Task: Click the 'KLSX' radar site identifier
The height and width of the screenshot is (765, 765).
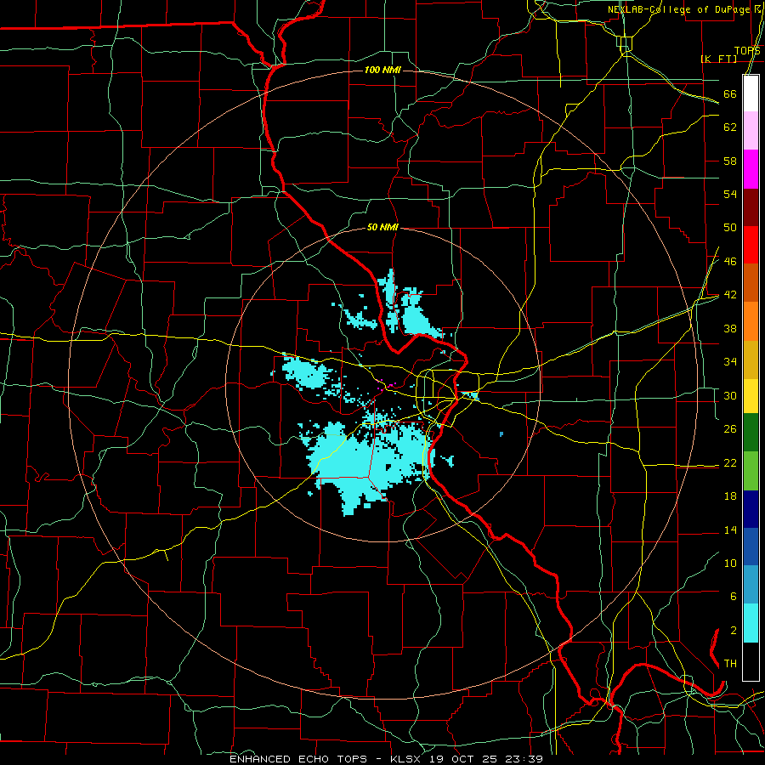Action: coord(407,759)
